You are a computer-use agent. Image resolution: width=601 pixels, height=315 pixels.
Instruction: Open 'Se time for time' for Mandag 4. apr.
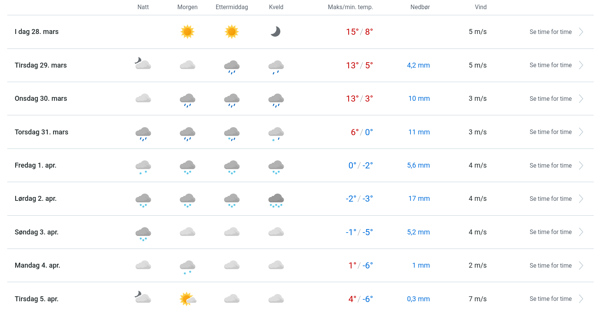(550, 266)
